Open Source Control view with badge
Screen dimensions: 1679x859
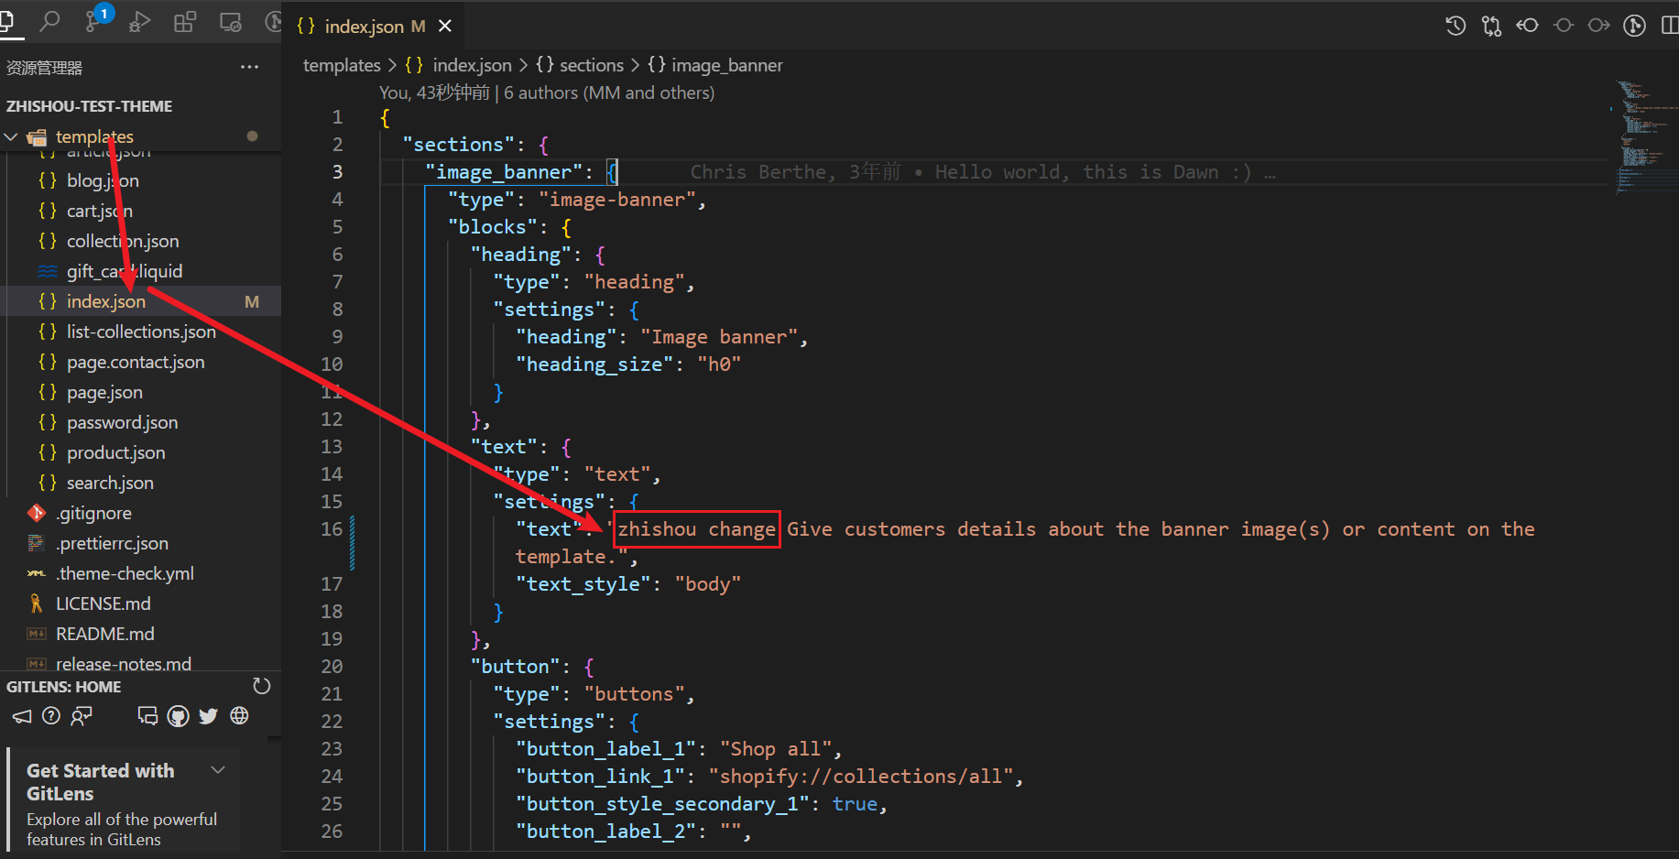95,19
